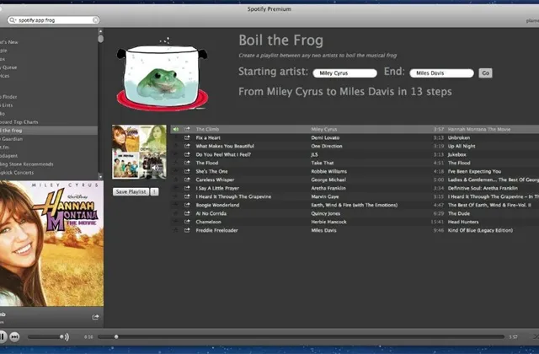Select Boil the frog in sidebar
This screenshot has width=539, height=354.
coord(49,131)
